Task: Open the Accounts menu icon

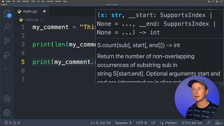Action: (x=7, y=99)
